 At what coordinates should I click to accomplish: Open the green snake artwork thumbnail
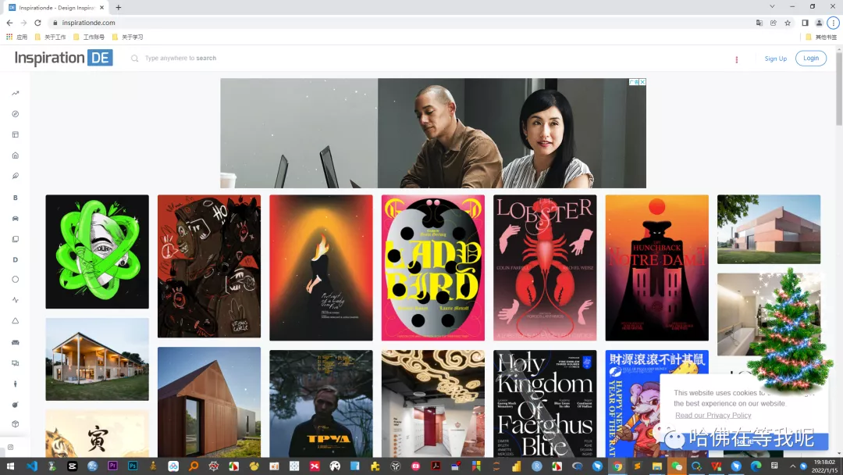click(x=97, y=252)
